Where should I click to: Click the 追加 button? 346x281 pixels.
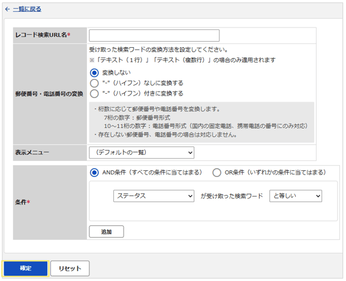107,231
